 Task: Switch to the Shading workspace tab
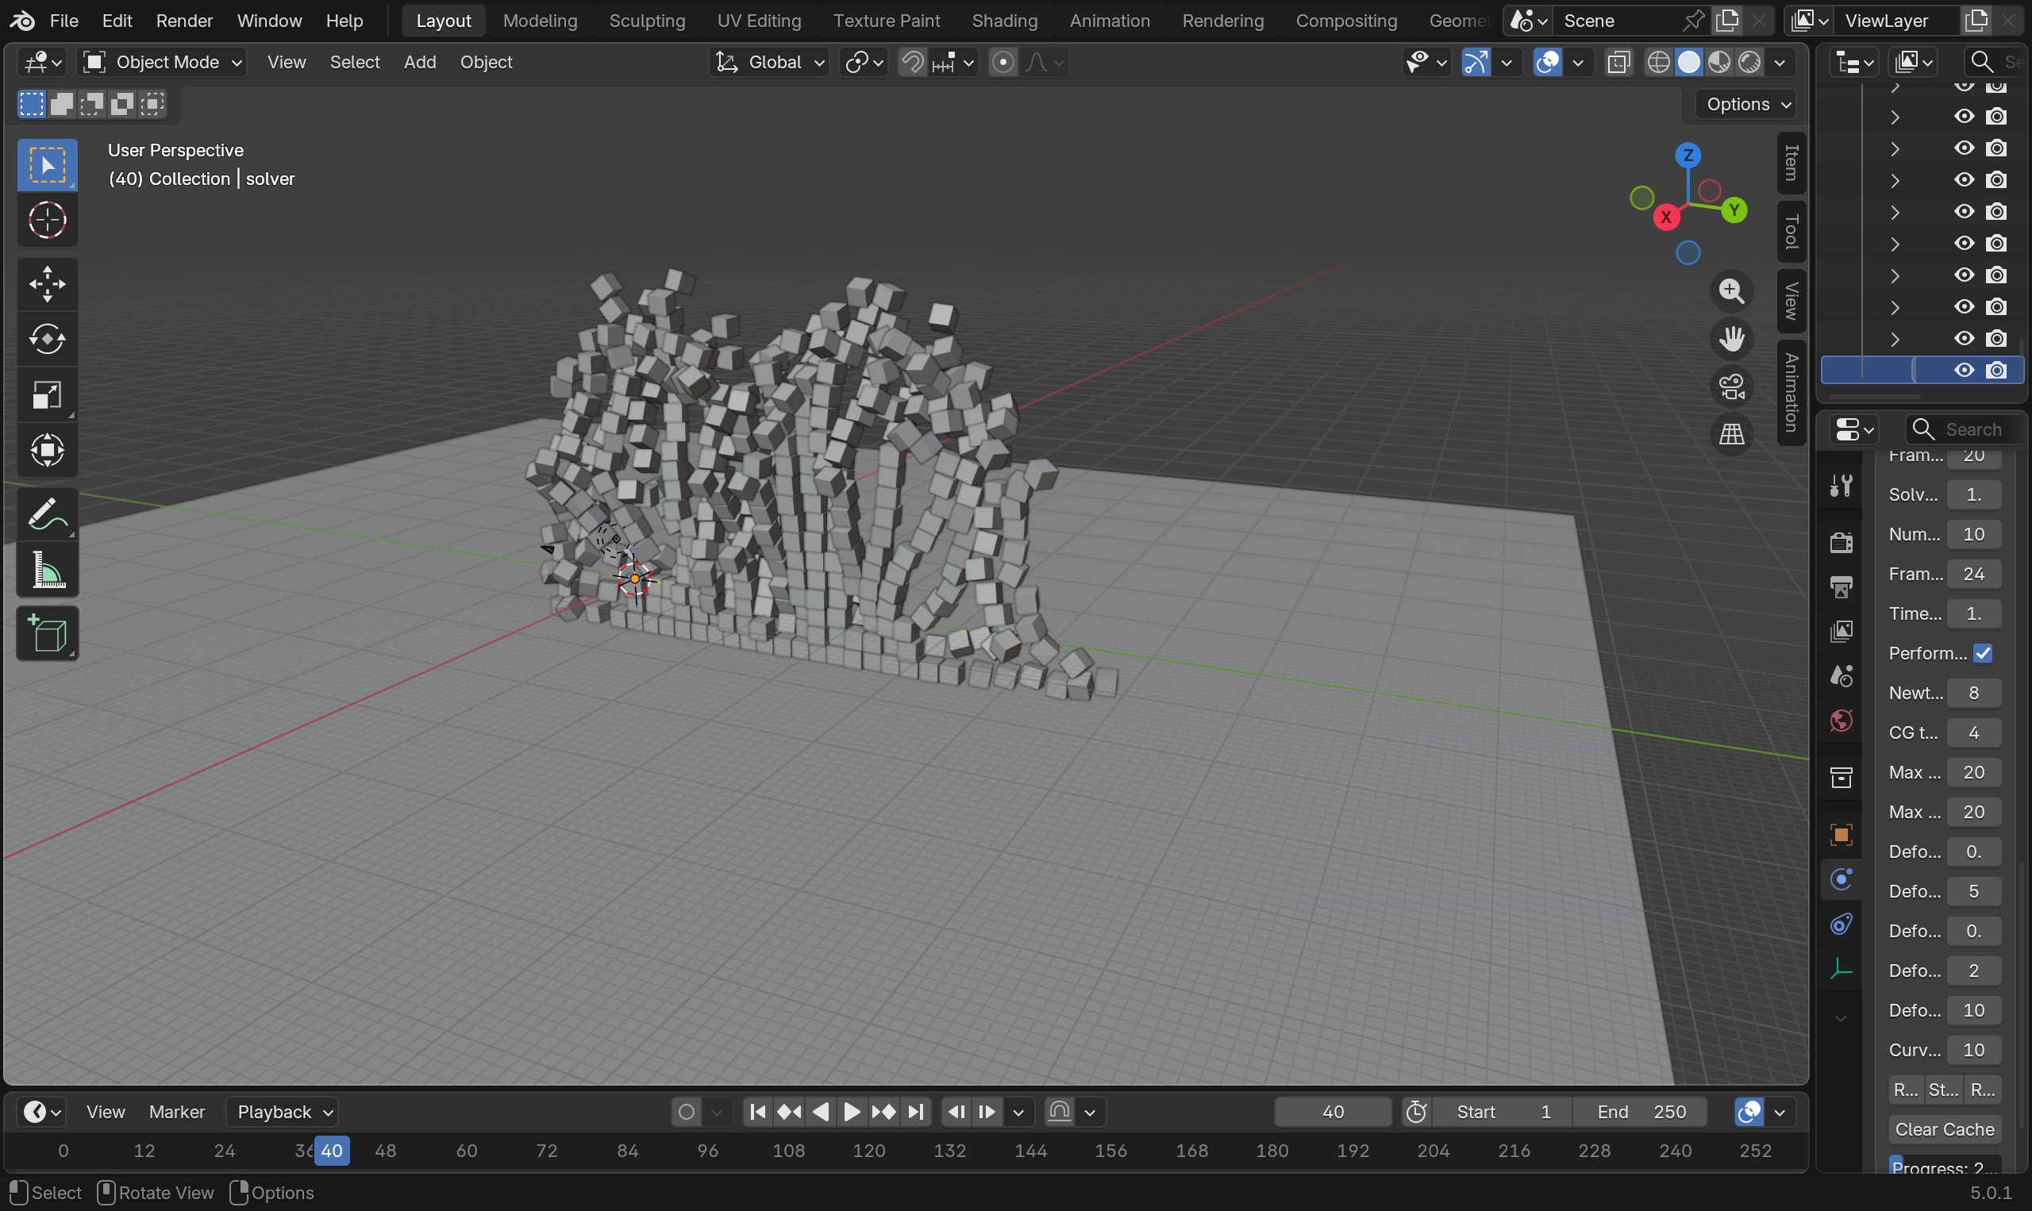click(1004, 21)
